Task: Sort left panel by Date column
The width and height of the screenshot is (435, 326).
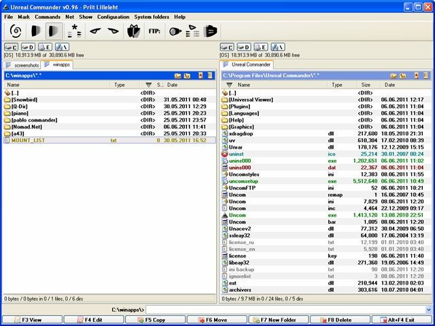Action: tap(172, 85)
